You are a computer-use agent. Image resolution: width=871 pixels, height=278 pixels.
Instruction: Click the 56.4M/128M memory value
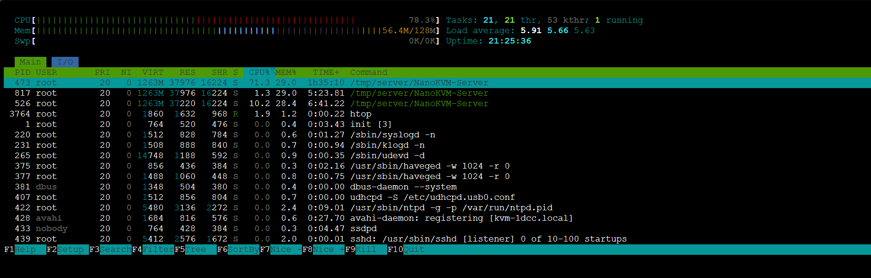(409, 31)
